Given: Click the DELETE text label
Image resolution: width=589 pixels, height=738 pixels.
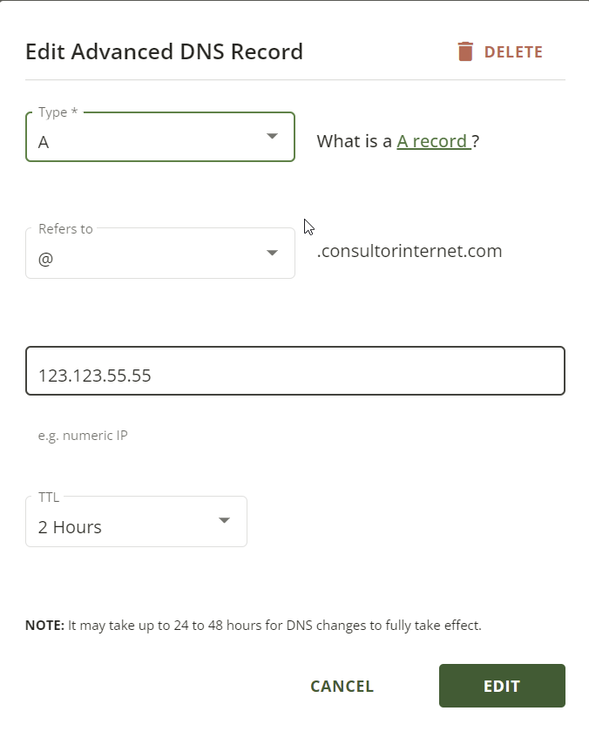Looking at the screenshot, I should (x=514, y=51).
